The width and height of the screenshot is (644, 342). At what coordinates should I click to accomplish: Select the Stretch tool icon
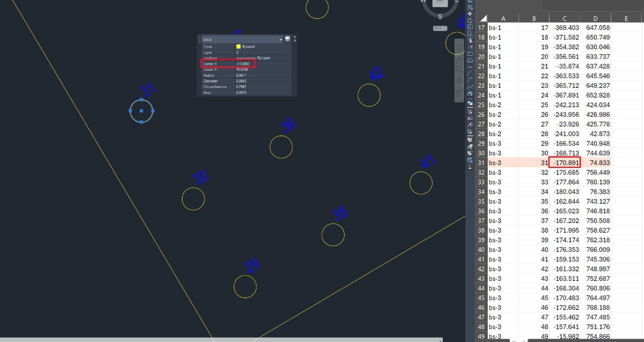click(x=470, y=34)
